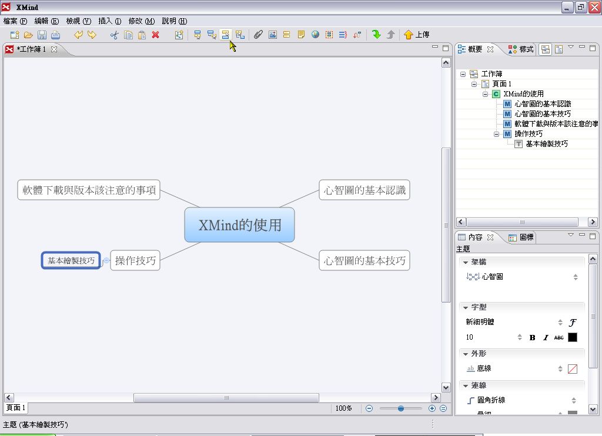
Task: Save the workbook using the floppy disk icon
Action: pyautogui.click(x=42, y=35)
